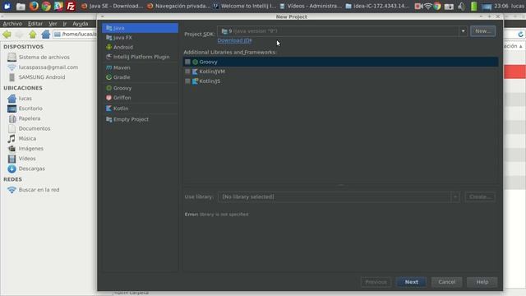The height and width of the screenshot is (296, 526).
Task: Open the Download JDK link
Action: pyautogui.click(x=234, y=40)
